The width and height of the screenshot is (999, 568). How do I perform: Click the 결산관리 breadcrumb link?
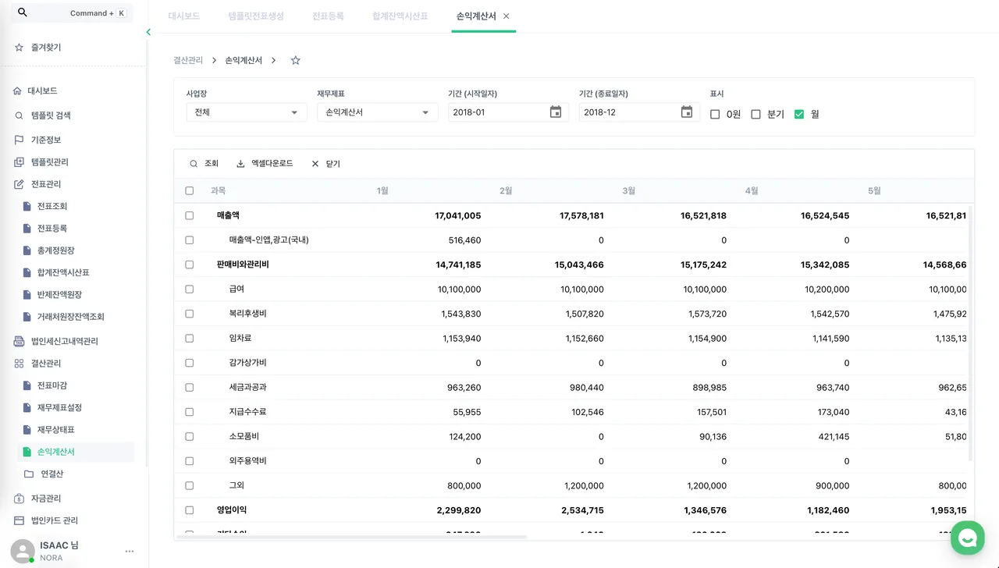click(x=188, y=60)
